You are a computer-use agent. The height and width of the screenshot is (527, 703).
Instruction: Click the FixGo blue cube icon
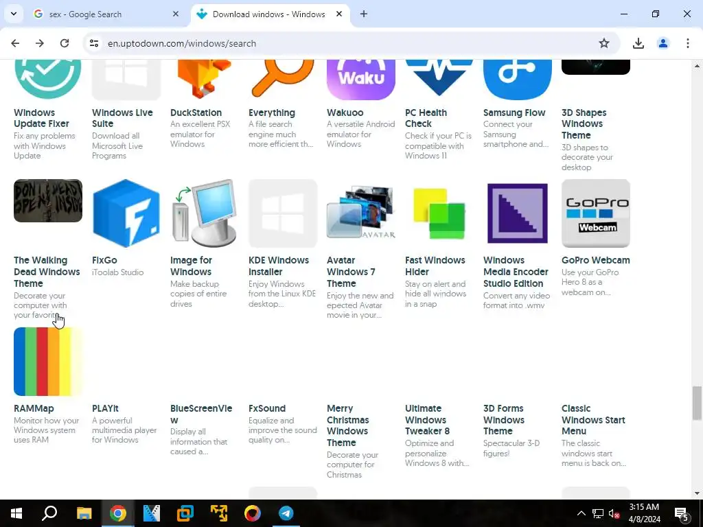(126, 213)
